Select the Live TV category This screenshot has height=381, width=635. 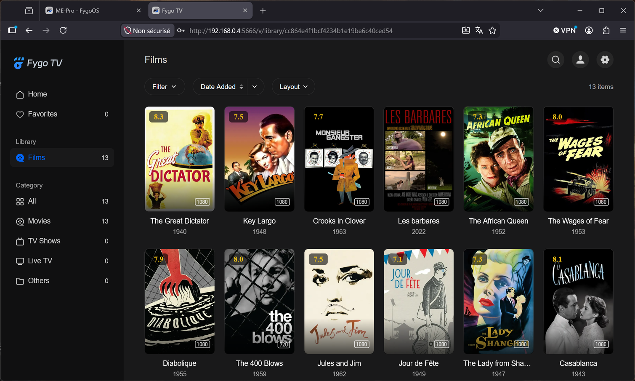(62, 261)
